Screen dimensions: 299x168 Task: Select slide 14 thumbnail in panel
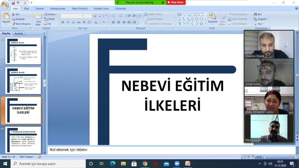[x=23, y=140]
